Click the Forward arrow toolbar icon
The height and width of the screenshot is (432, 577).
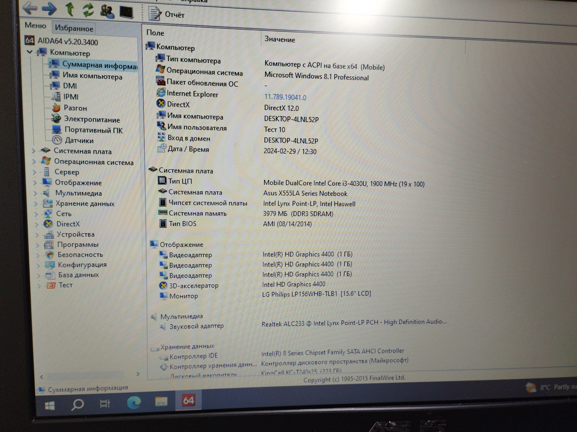pos(49,9)
